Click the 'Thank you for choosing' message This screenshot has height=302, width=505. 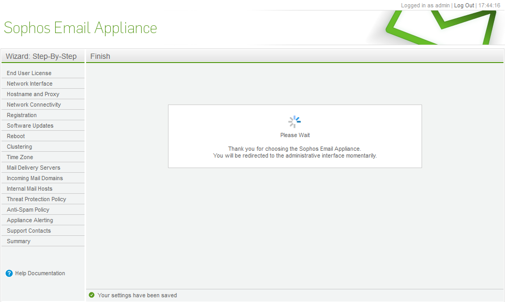[x=294, y=149]
